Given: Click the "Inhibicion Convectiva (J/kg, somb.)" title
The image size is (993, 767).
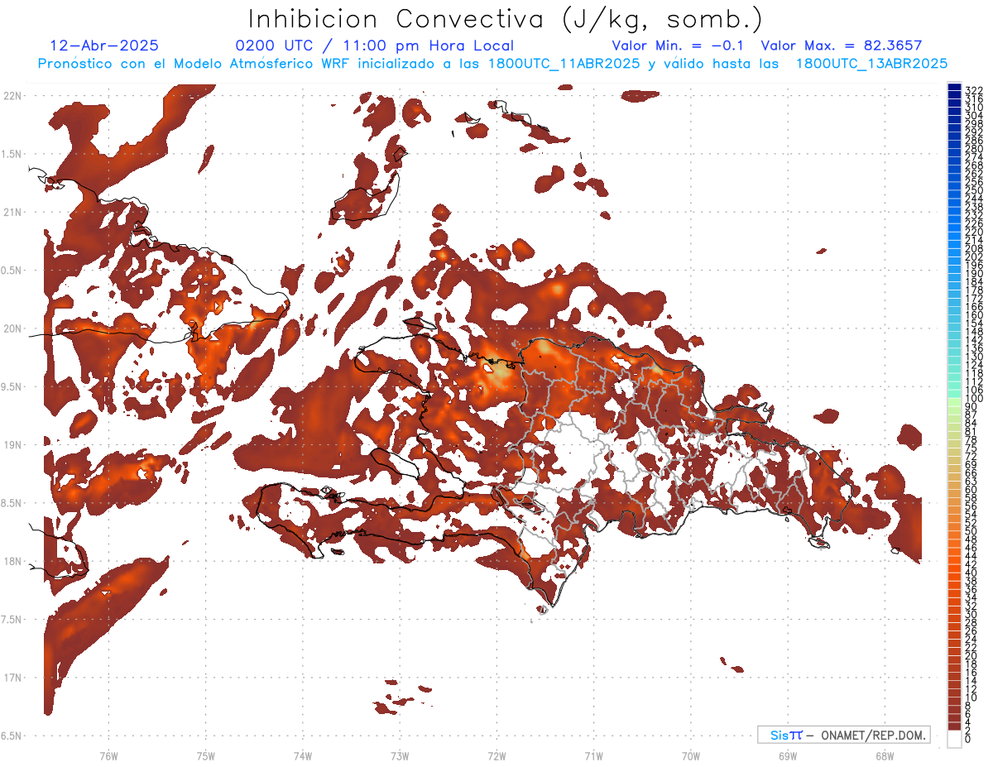Looking at the screenshot, I should tap(506, 20).
